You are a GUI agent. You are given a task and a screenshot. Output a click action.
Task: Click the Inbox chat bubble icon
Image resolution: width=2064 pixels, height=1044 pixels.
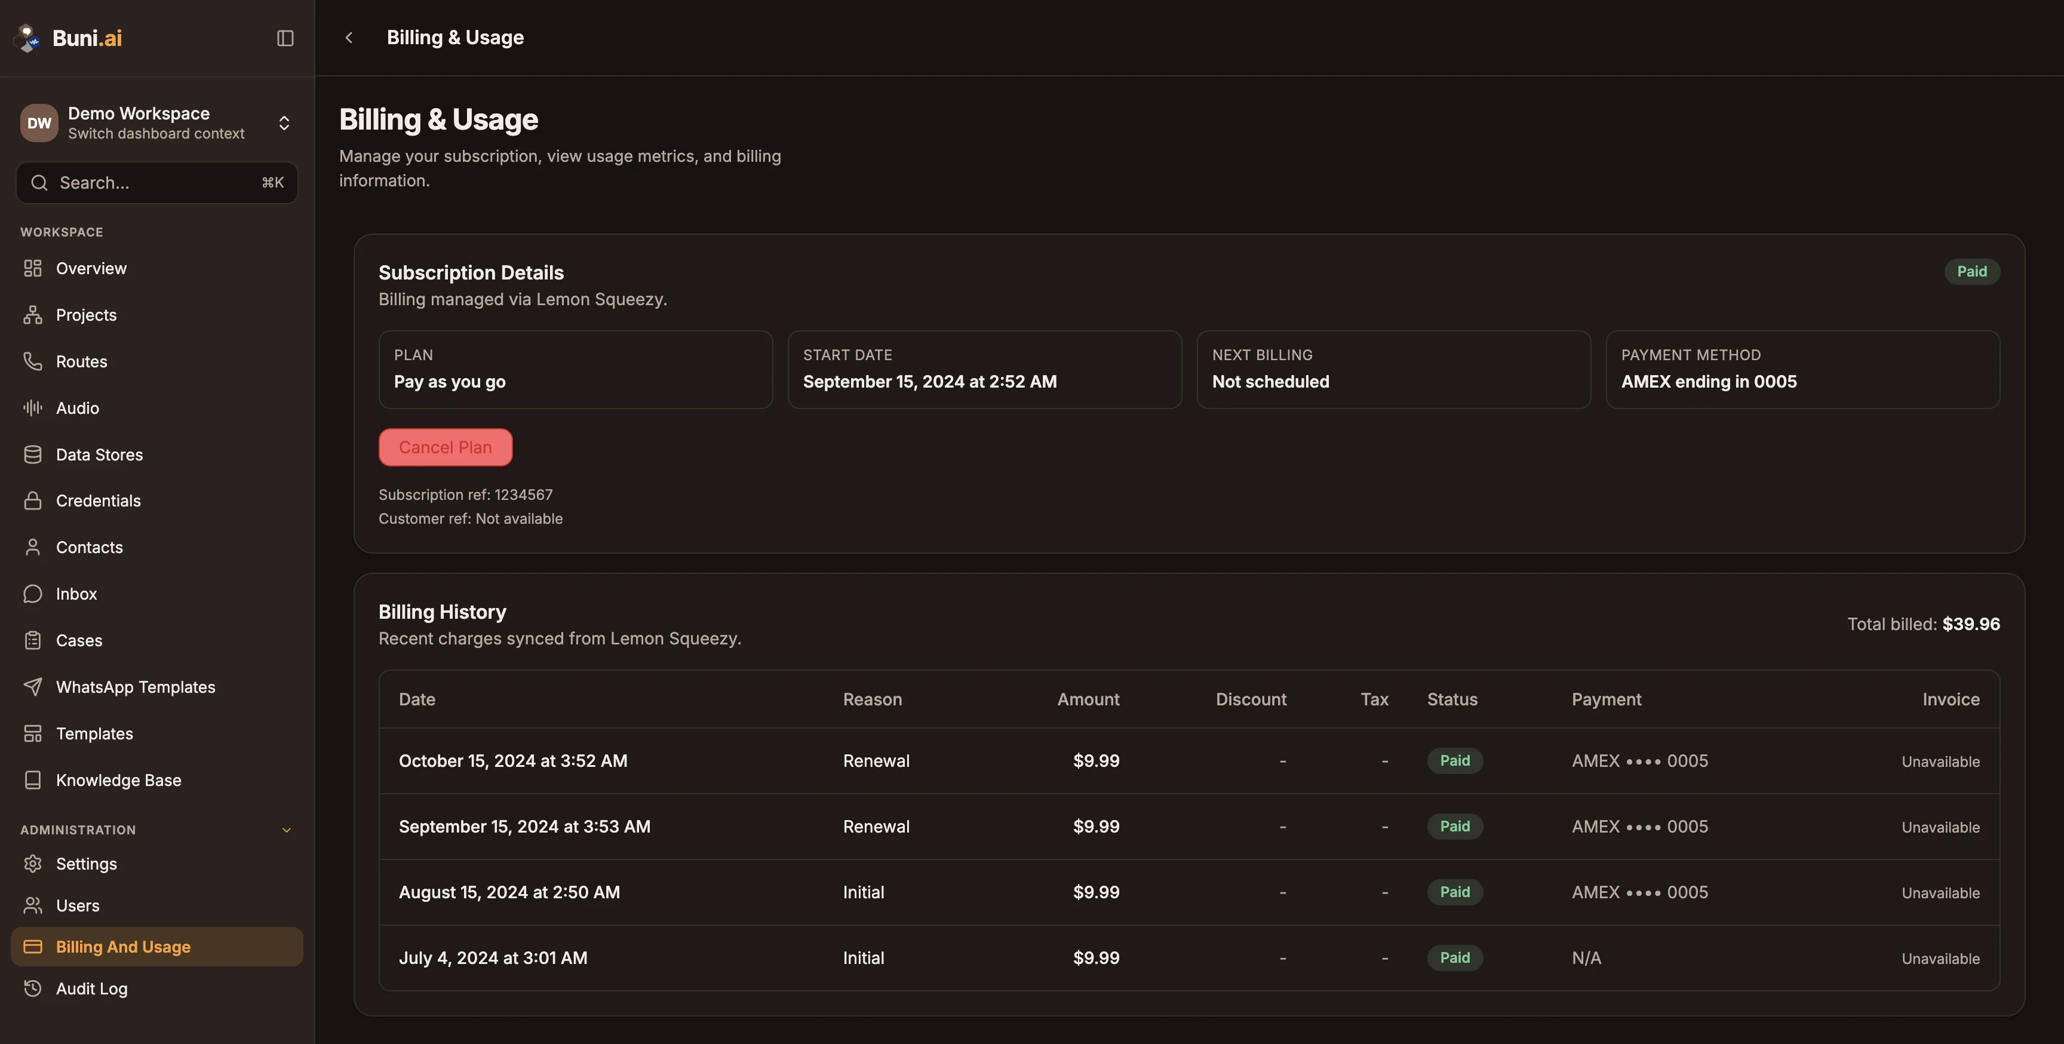[33, 594]
